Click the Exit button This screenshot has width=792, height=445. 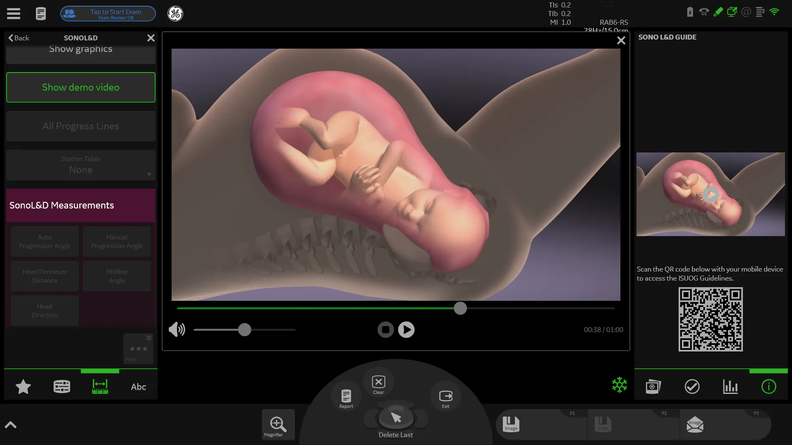point(445,398)
